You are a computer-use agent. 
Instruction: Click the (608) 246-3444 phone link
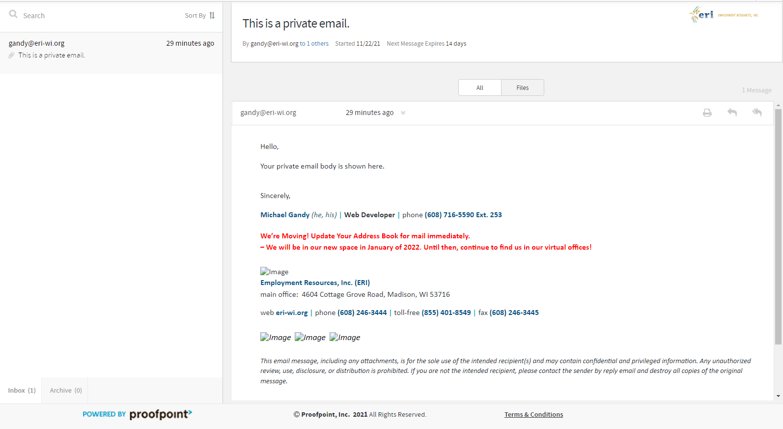pos(362,313)
